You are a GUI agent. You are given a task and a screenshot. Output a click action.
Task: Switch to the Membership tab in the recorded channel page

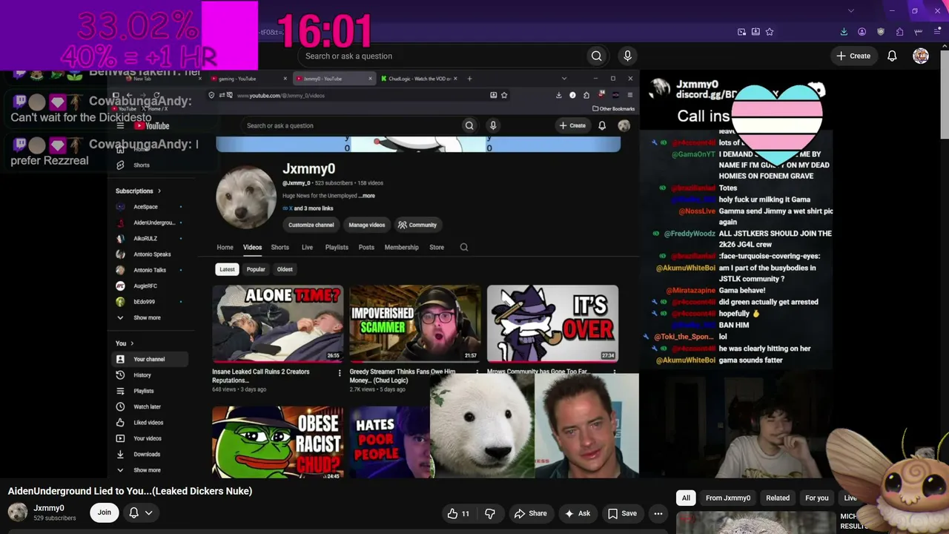402,248
